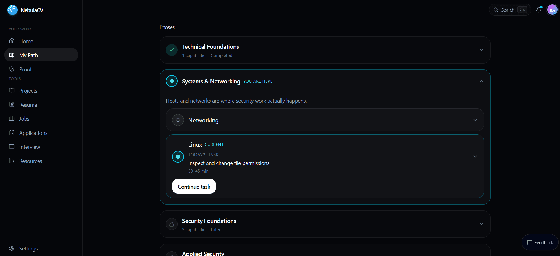
Task: Click the NebulaCV logo icon
Action: pyautogui.click(x=12, y=10)
